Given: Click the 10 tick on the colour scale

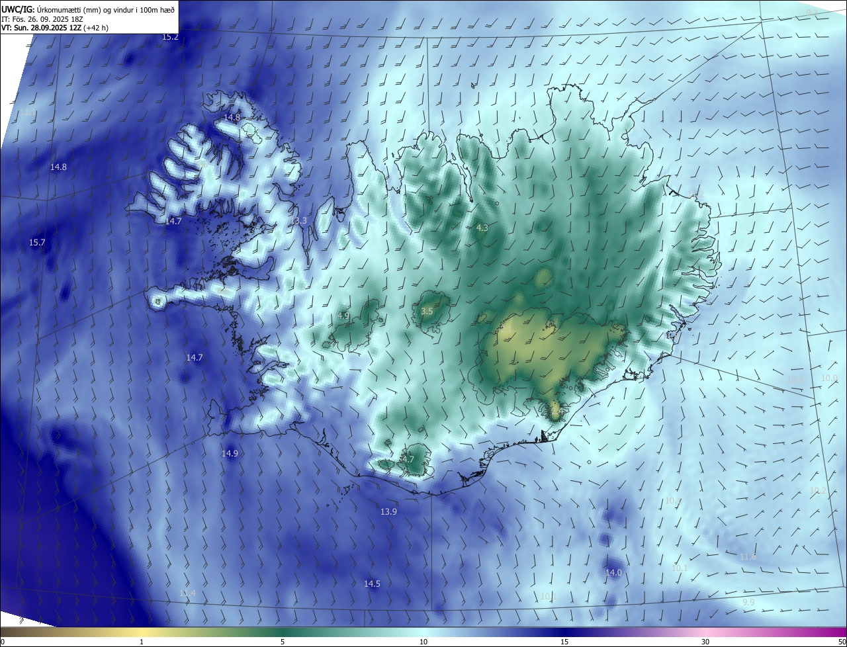Looking at the screenshot, I should pyautogui.click(x=423, y=642).
